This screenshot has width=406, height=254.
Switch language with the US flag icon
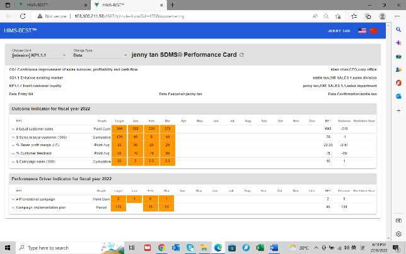[362, 30]
